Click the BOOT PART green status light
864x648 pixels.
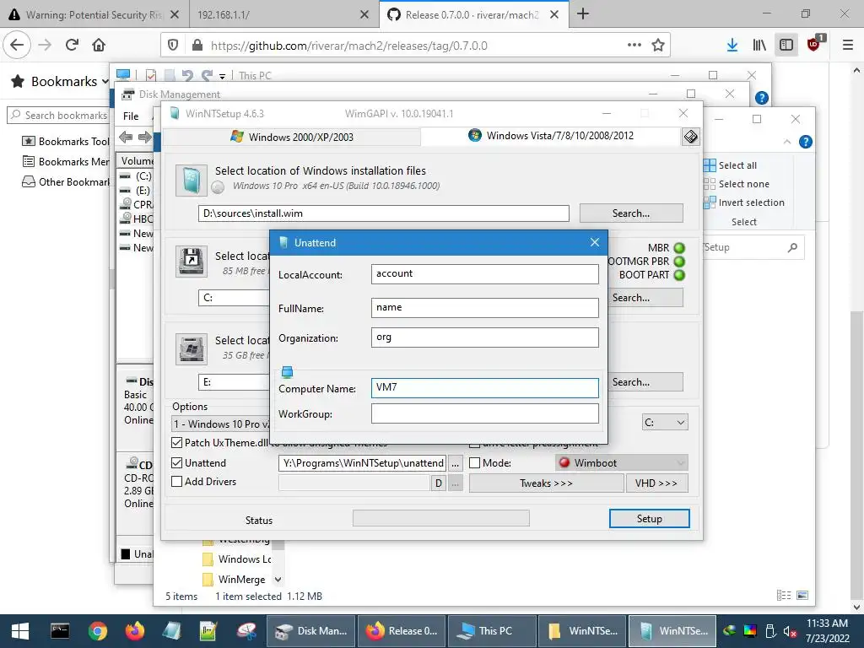pos(679,275)
